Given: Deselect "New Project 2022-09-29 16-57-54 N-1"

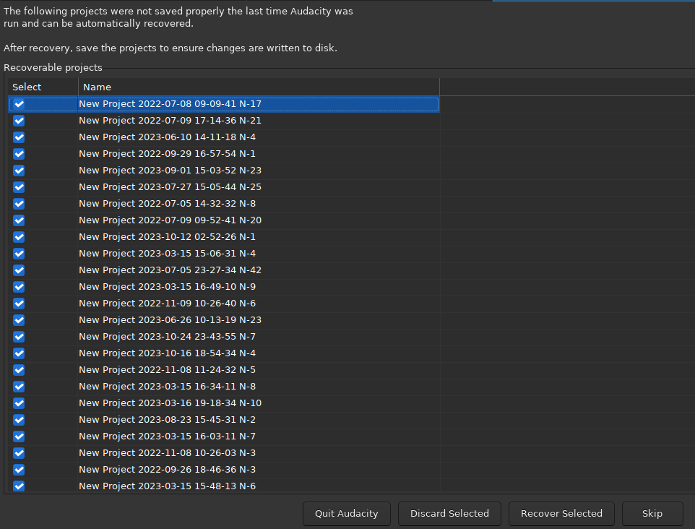Looking at the screenshot, I should pyautogui.click(x=18, y=154).
